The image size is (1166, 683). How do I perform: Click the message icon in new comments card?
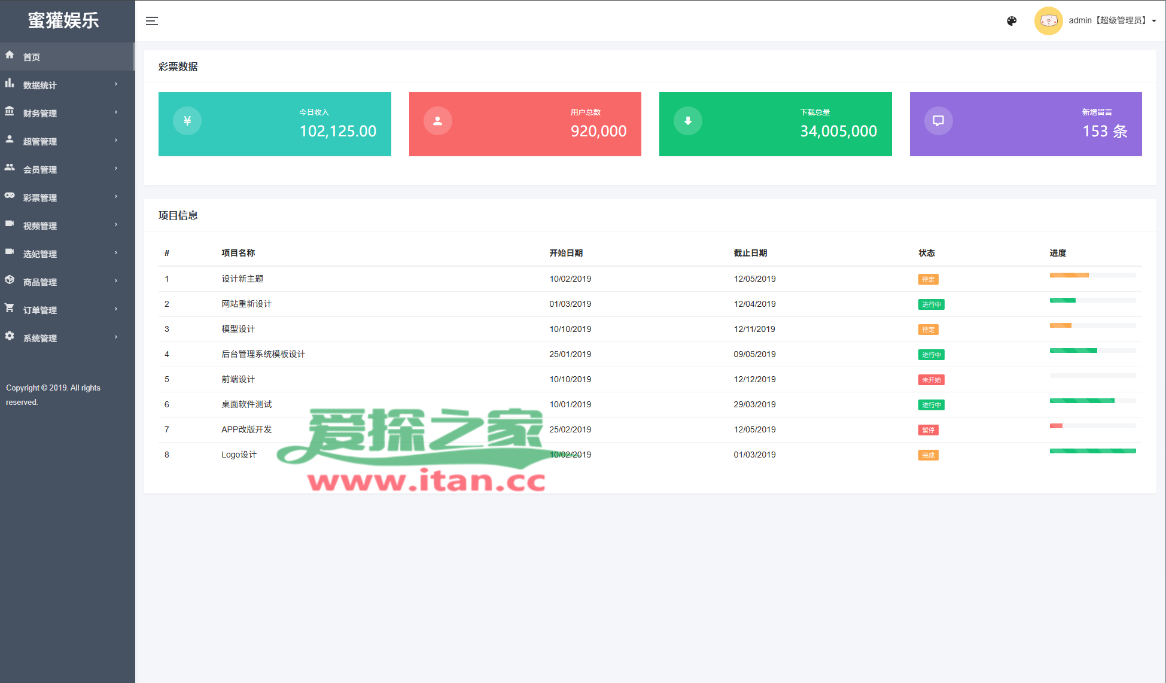tap(938, 121)
